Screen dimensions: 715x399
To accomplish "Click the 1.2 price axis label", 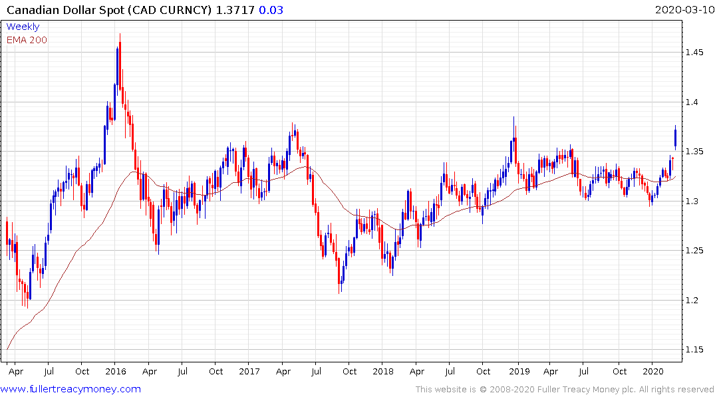I will [692, 300].
